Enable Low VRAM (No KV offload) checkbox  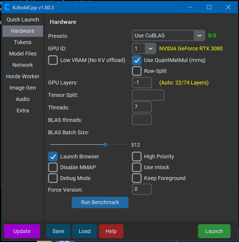(x=53, y=60)
